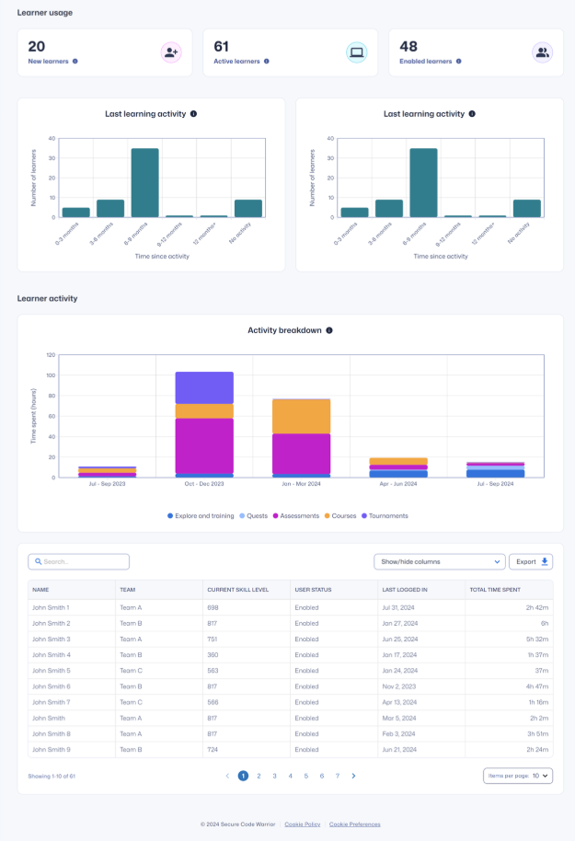Select page 7 in the pagination
Image resolution: width=575 pixels, height=841 pixels.
point(338,776)
